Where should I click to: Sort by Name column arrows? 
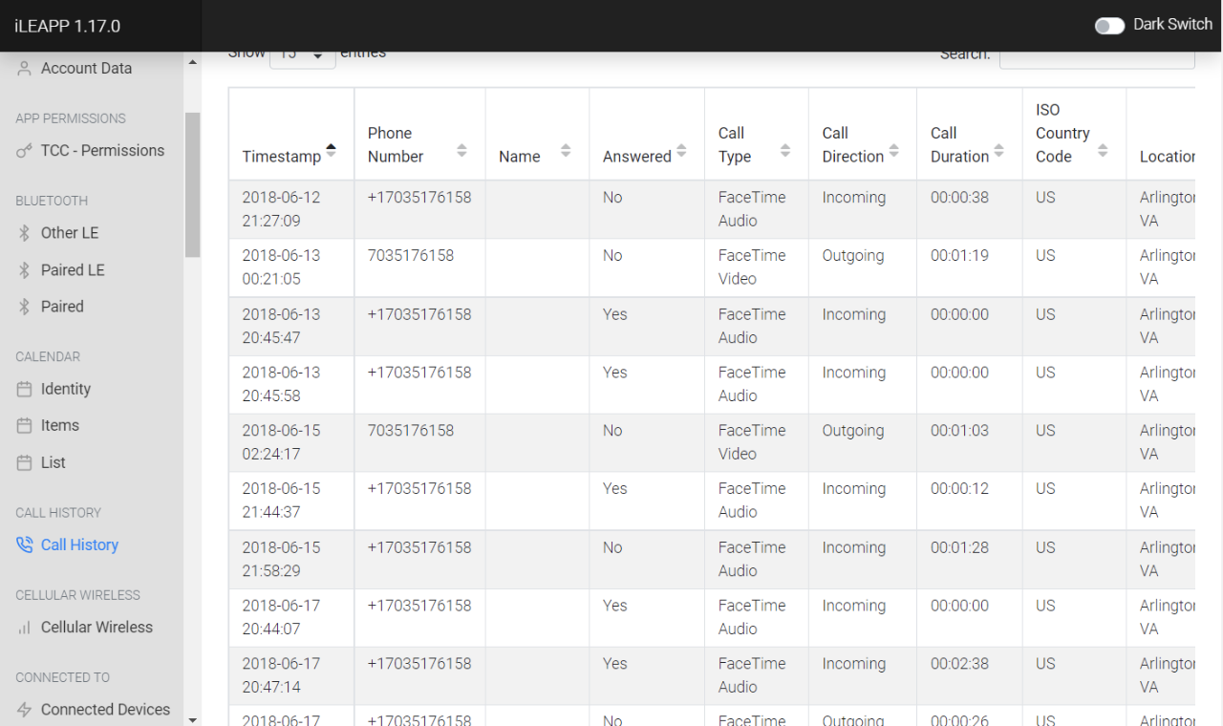pos(566,150)
